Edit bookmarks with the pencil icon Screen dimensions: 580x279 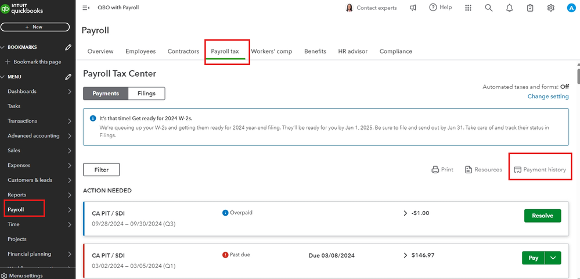(x=69, y=47)
